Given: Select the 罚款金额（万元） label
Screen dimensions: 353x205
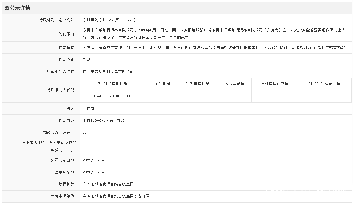Looking at the screenshot, I should [60, 133].
